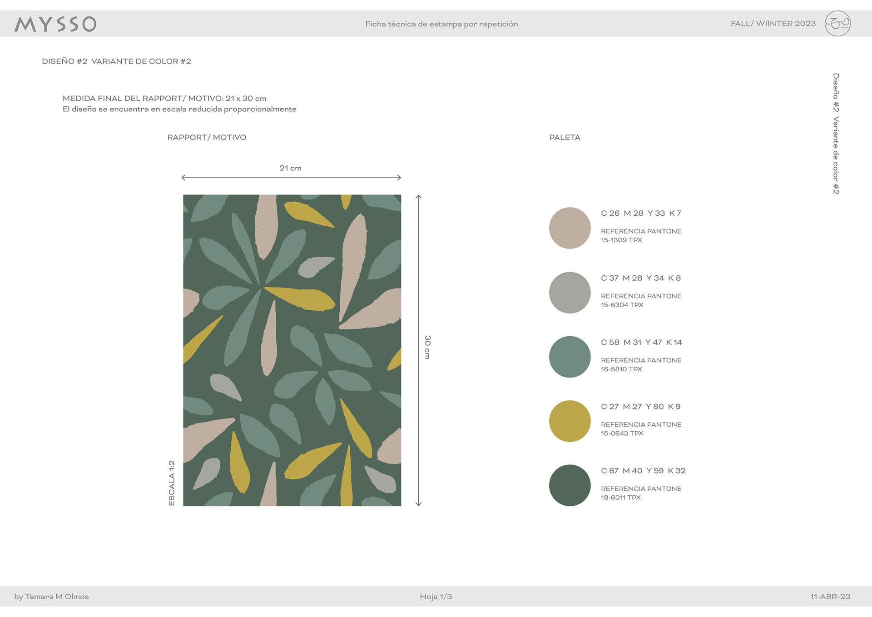Click the 30 cm vertical dimension arrow
Viewport: 872px width, 617px height.
point(419,350)
